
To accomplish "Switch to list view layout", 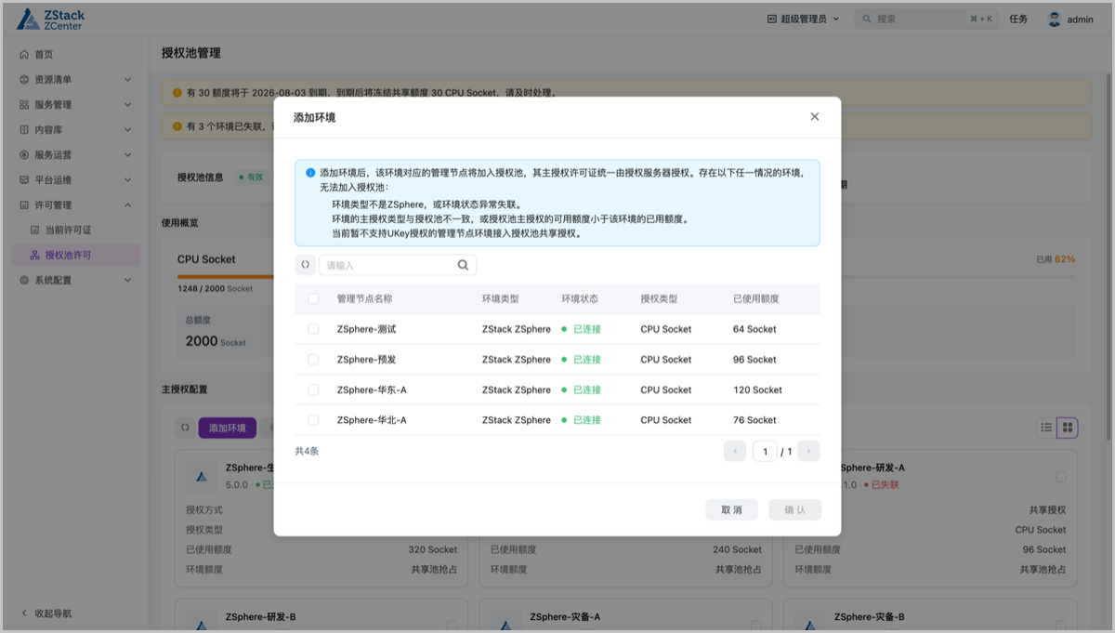I will pos(1046,428).
